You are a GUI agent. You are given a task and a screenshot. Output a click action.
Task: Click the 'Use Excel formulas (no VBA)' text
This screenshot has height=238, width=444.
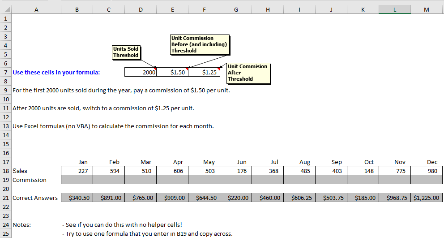[x=113, y=126]
